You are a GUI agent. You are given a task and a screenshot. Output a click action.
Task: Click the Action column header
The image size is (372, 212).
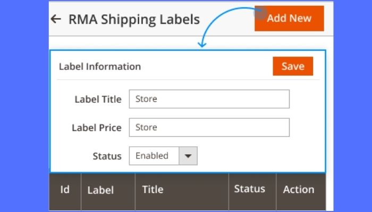299,189
